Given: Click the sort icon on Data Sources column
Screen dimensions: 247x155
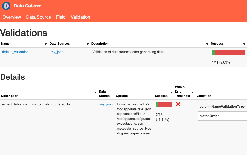Looking at the screenshot, I should click(87, 44).
